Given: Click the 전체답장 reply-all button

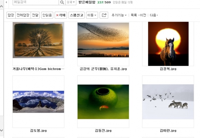Looking at the screenshot, I should pyautogui.click(x=23, y=15).
